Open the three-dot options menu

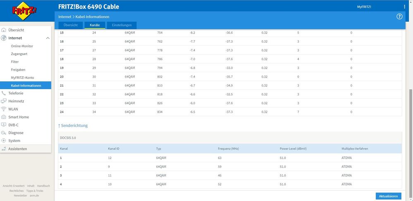pyautogui.click(x=405, y=7)
